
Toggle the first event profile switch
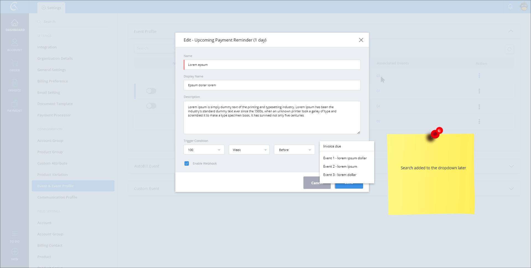[151, 91]
